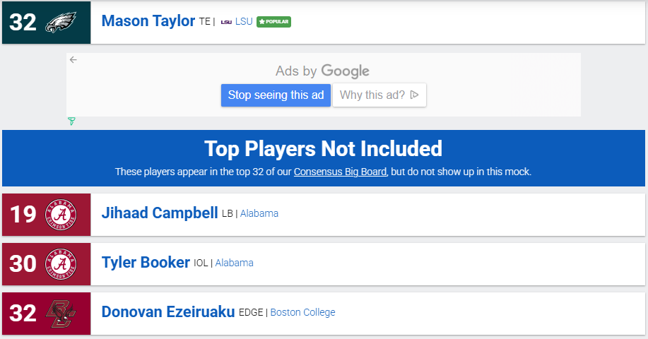Click the Alabama link beside Jihaad Campbell
Image resolution: width=648 pixels, height=339 pixels.
(259, 213)
